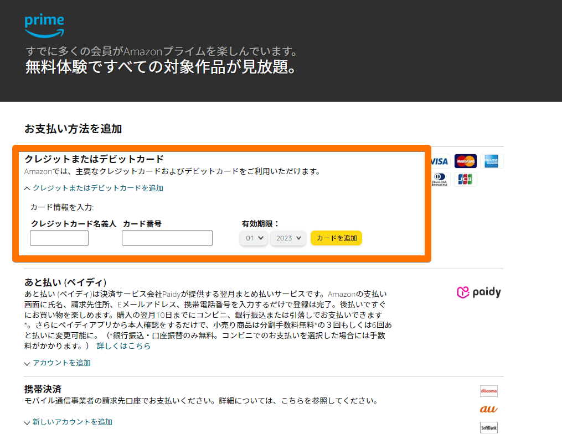Click the カードを追加 button
The image size is (562, 440).
coord(336,238)
